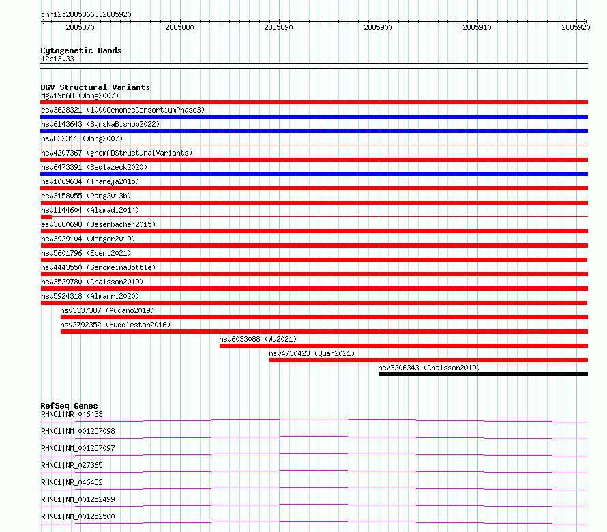The width and height of the screenshot is (607, 532).
Task: Click ruler position 2885870
Action: [x=80, y=27]
